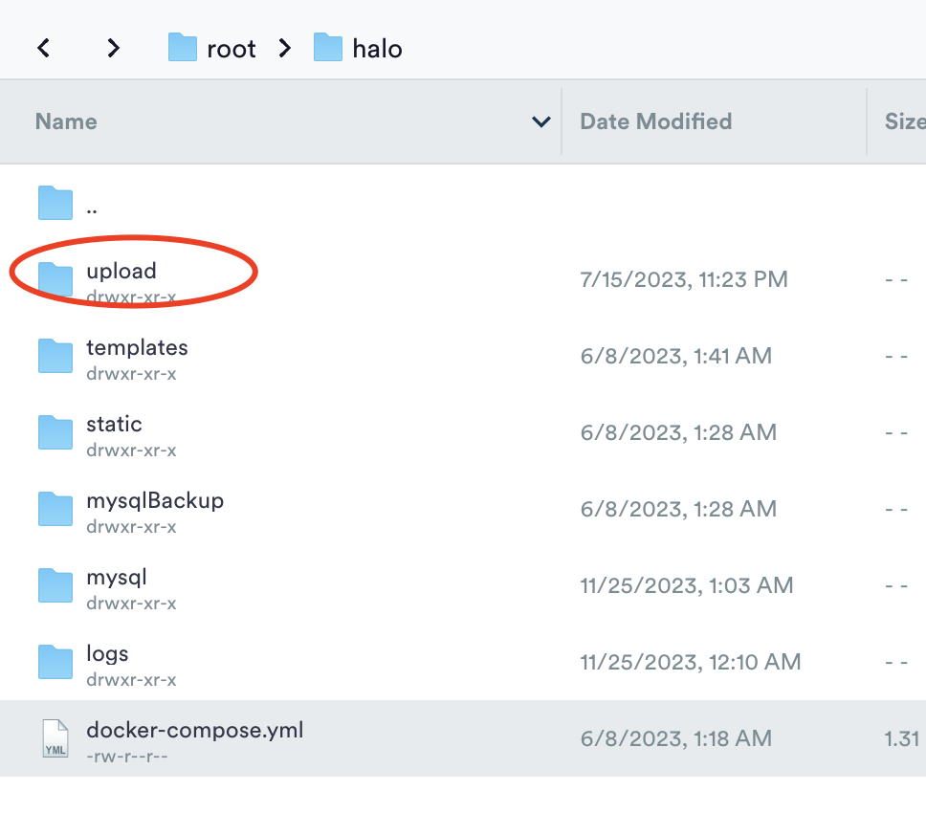The image size is (926, 813).
Task: Click the logs folder icon
Action: pos(55,662)
